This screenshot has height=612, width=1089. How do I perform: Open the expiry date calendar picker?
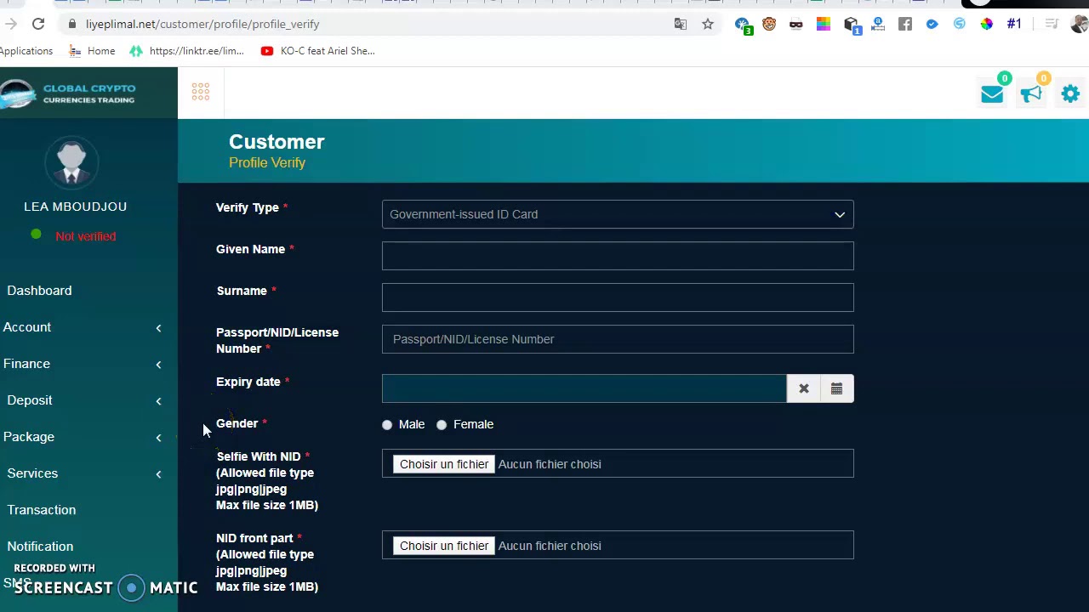[836, 388]
